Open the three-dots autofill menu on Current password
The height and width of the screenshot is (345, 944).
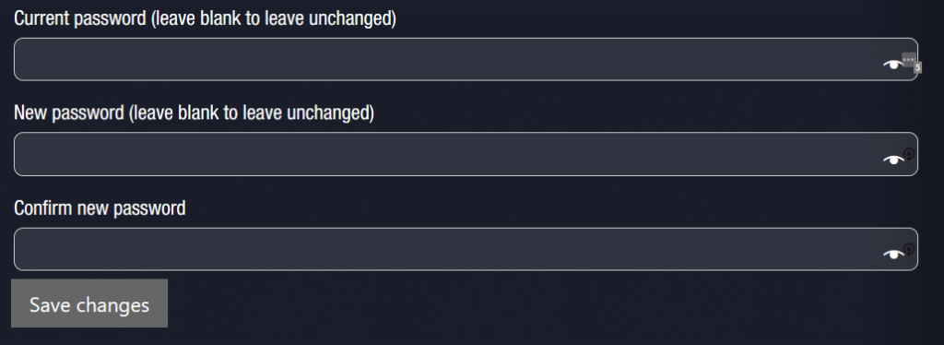point(908,60)
